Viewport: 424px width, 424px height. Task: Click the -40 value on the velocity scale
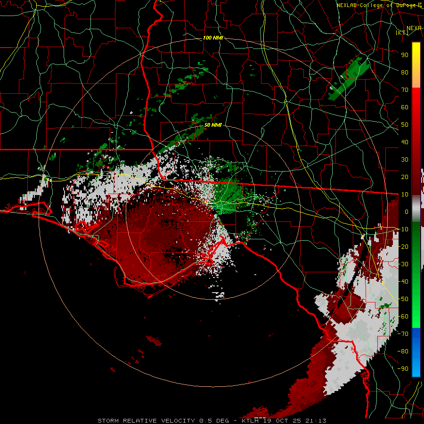click(403, 282)
